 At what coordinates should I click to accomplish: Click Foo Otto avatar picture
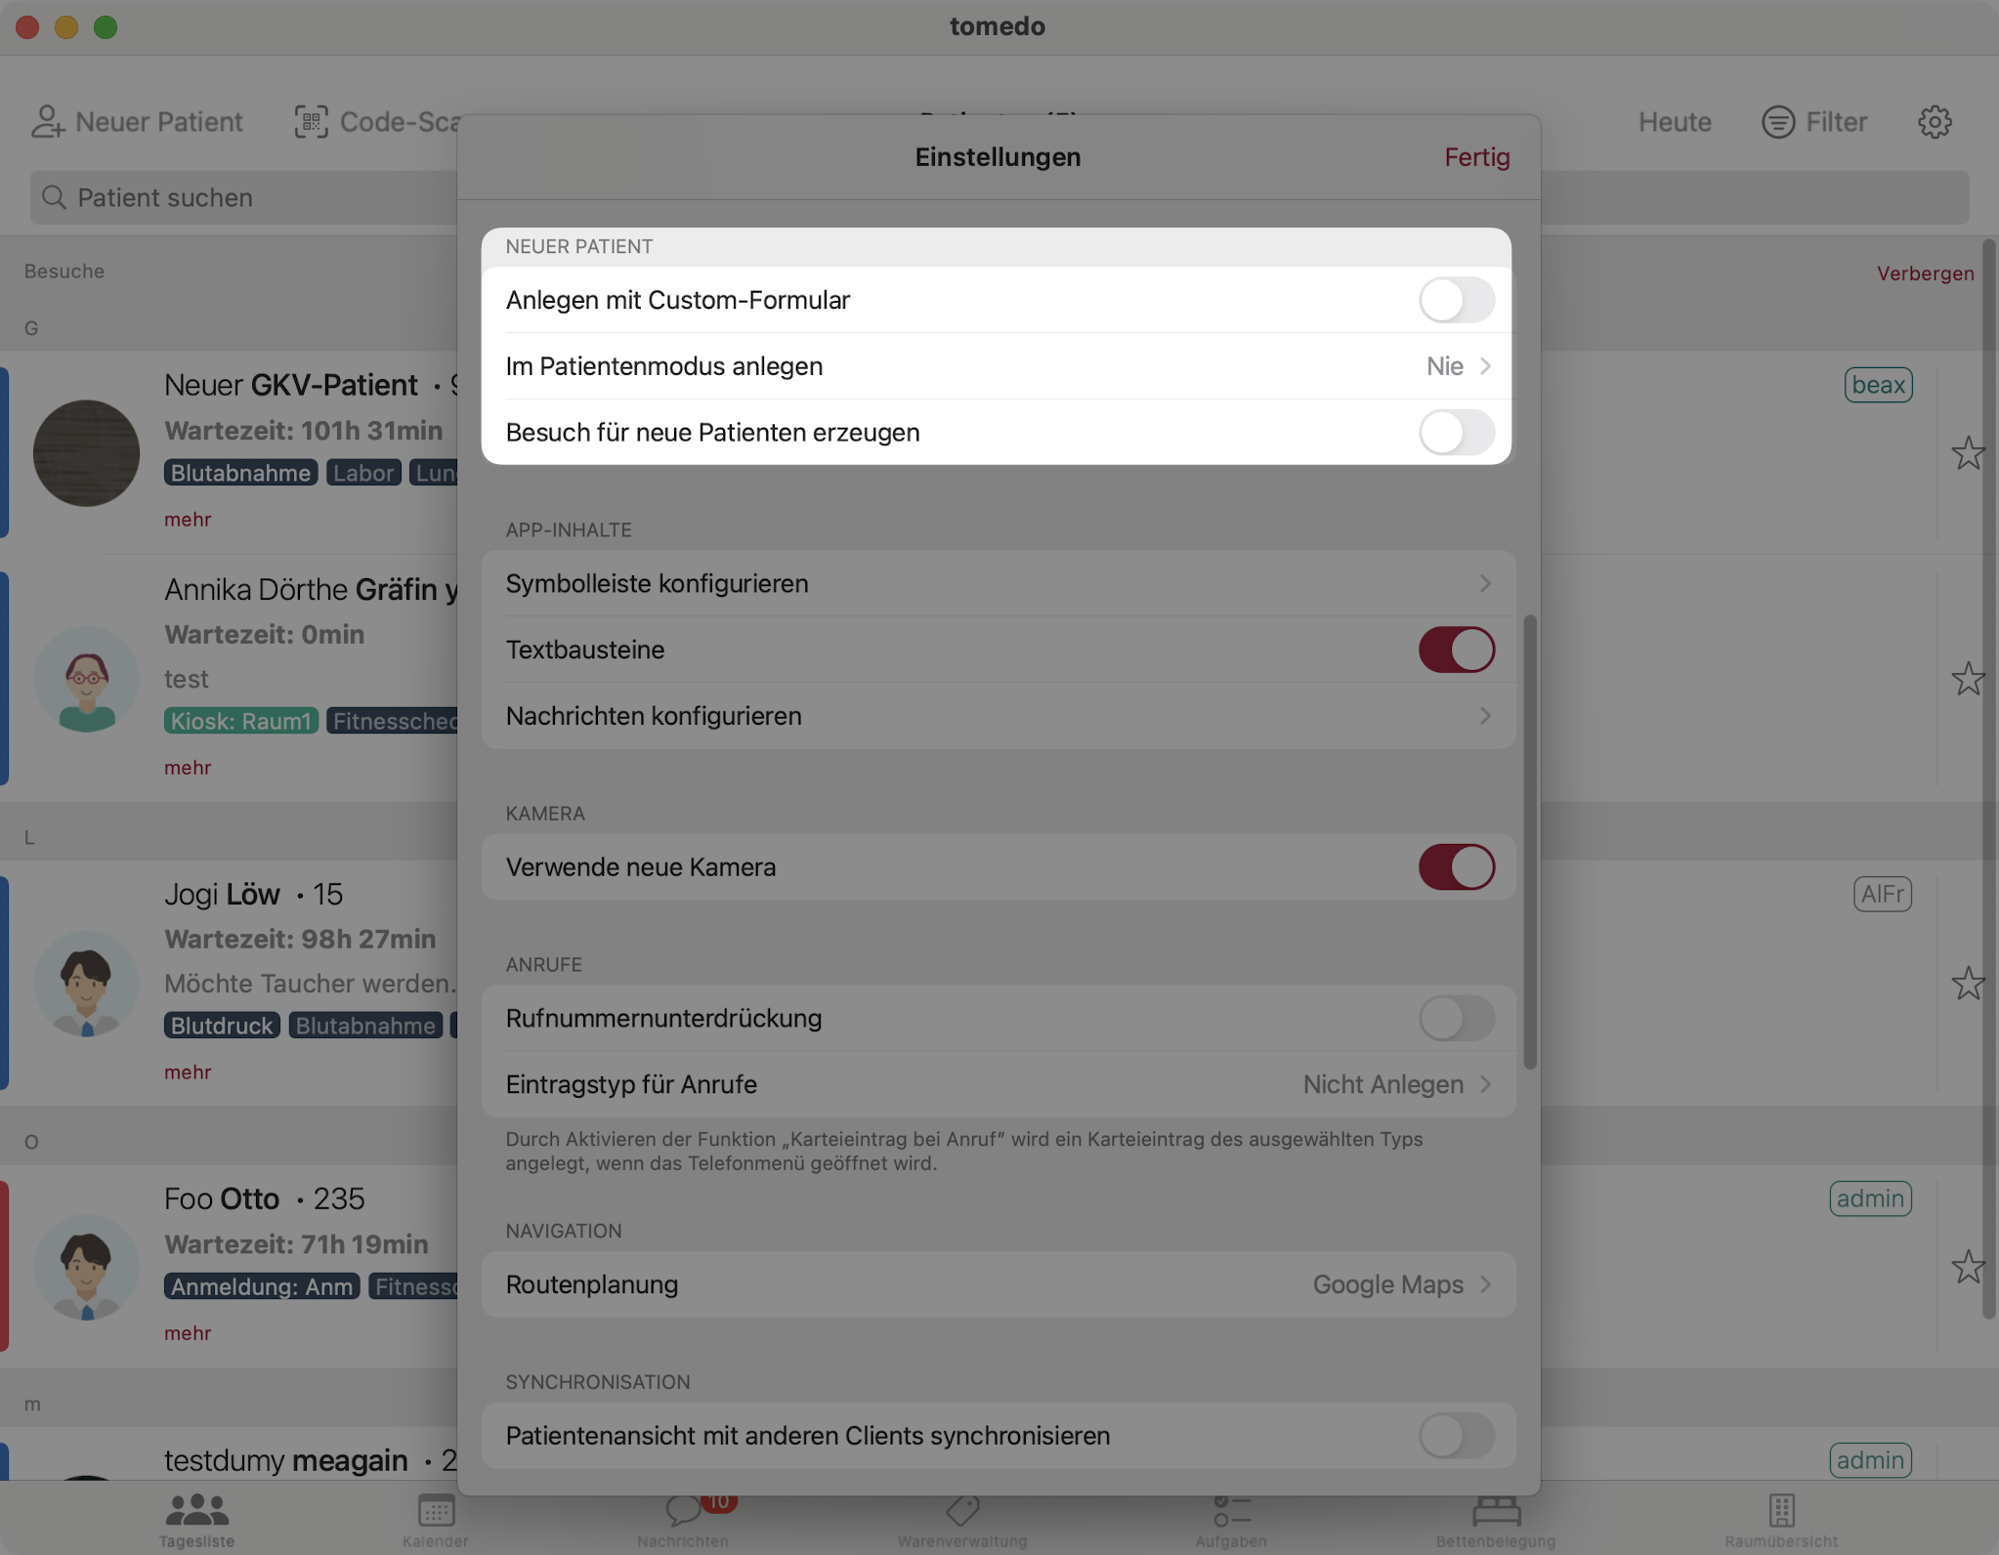tap(86, 1268)
